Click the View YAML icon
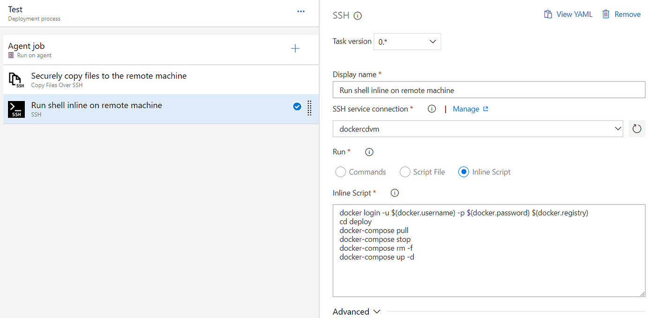Image resolution: width=656 pixels, height=318 pixels. pyautogui.click(x=547, y=14)
